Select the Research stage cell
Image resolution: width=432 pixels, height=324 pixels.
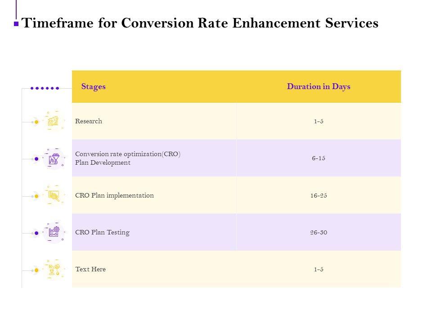coord(89,121)
